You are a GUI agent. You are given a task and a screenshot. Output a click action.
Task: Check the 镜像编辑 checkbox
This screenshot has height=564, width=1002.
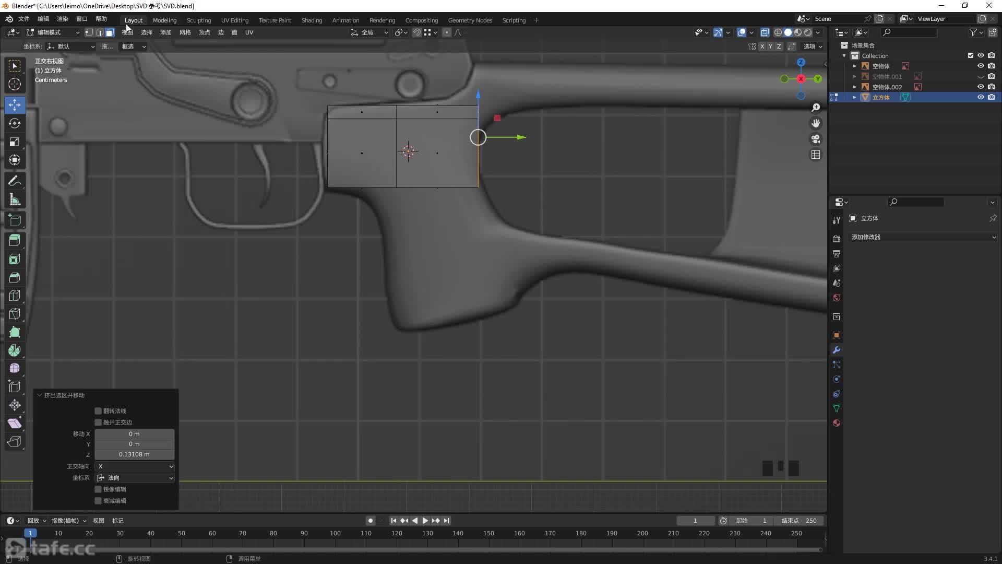coord(98,489)
